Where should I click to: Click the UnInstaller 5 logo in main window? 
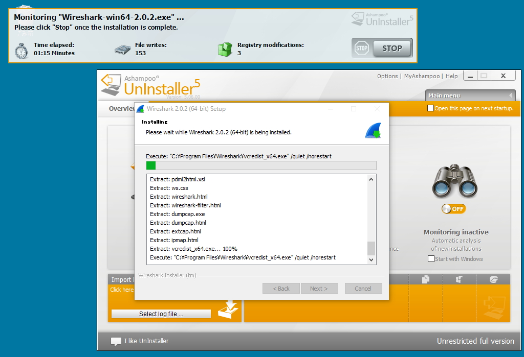point(150,85)
